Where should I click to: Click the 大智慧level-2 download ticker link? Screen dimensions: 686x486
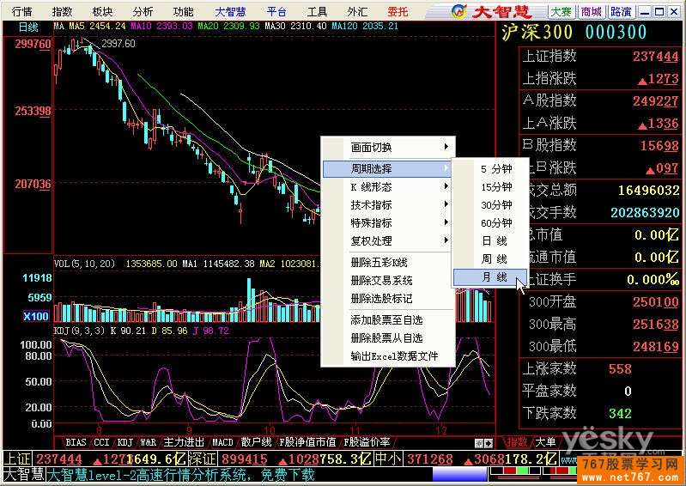point(180,475)
